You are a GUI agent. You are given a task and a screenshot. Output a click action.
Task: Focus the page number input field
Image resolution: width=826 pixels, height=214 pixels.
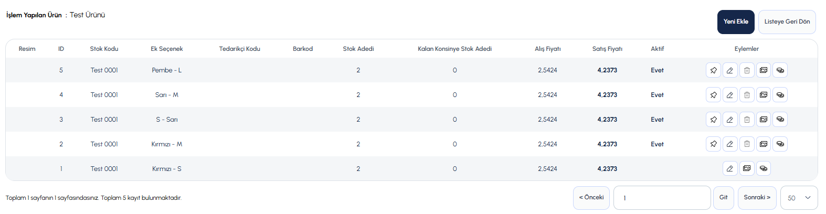[662, 198]
